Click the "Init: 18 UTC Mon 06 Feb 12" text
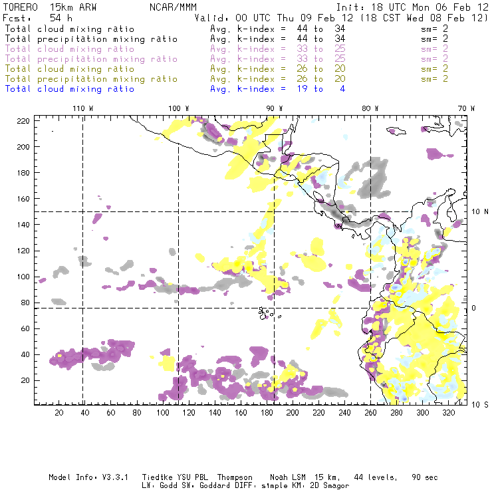The height and width of the screenshot is (492, 492). (412, 7)
